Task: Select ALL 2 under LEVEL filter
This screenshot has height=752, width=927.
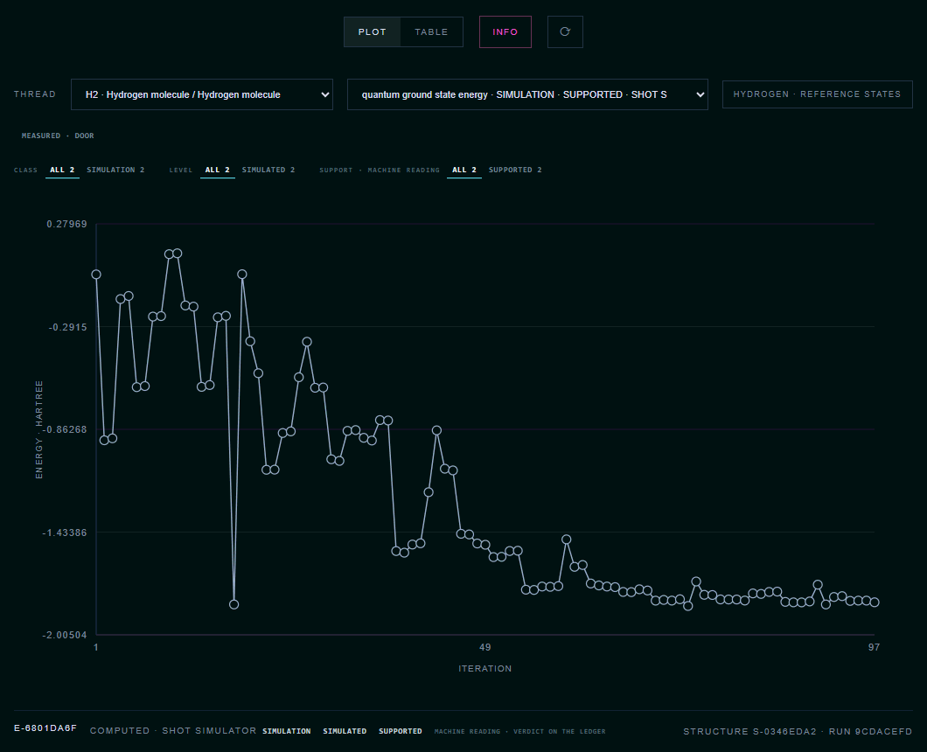Action: pyautogui.click(x=217, y=171)
